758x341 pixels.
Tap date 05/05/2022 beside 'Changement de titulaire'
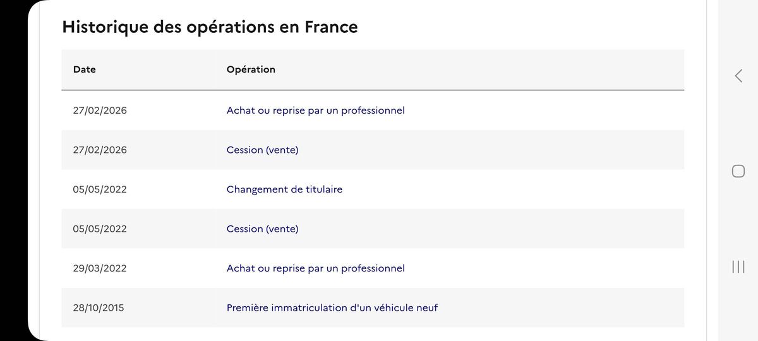(x=100, y=189)
